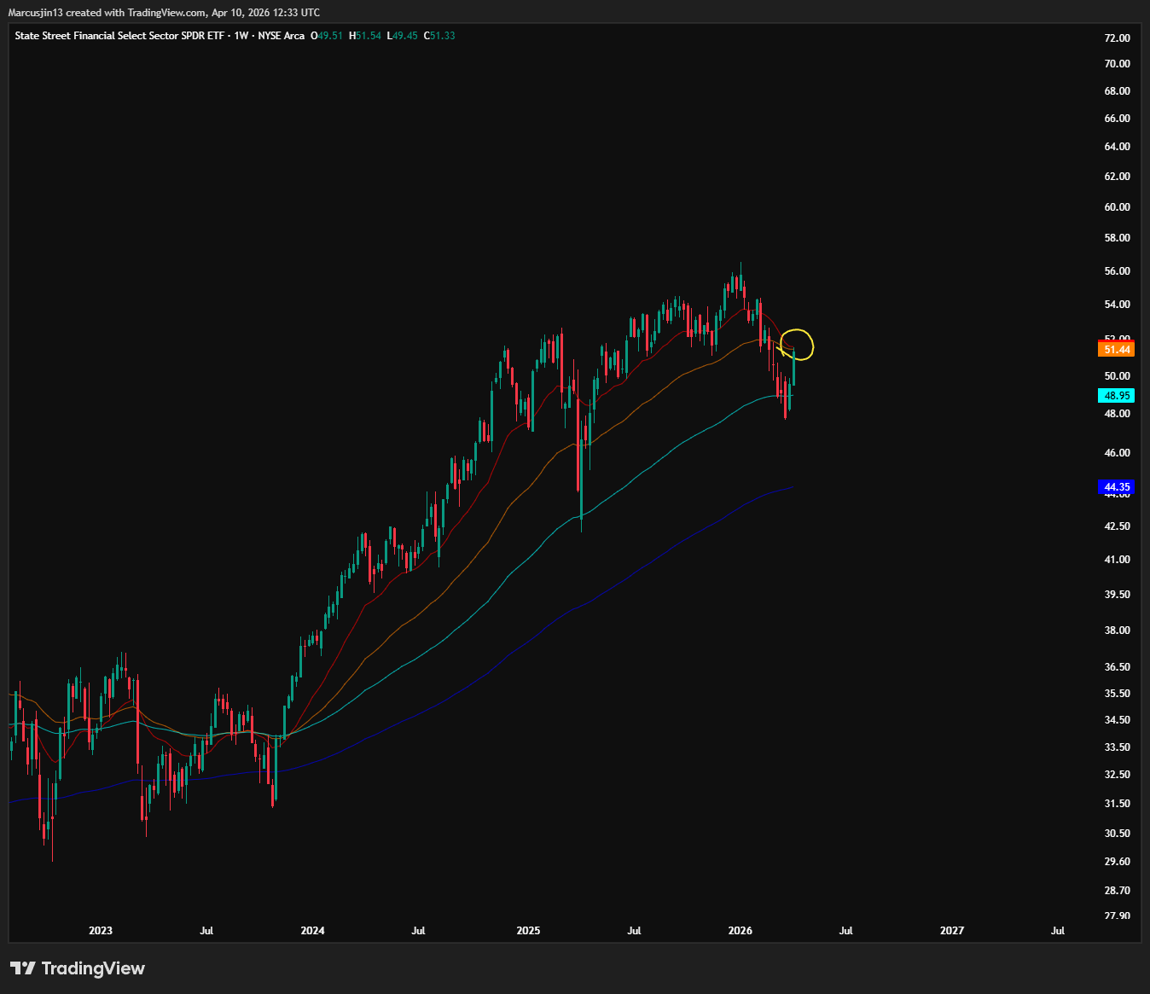1150x994 pixels.
Task: Click the 48.00 price axis label
Action: 1117,414
